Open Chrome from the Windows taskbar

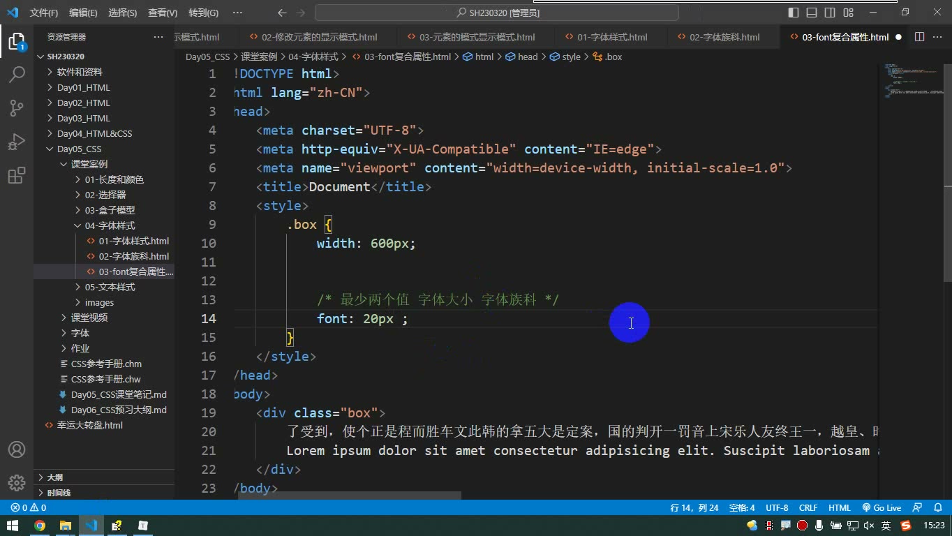click(40, 526)
